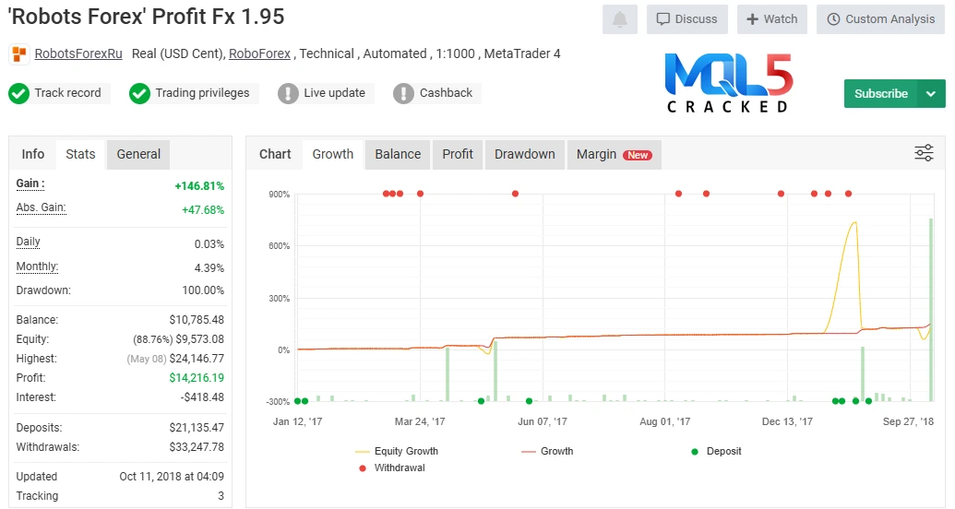Click the RobotsForexRu orange avatar icon
Viewport: 955px width, 509px height.
(19, 54)
